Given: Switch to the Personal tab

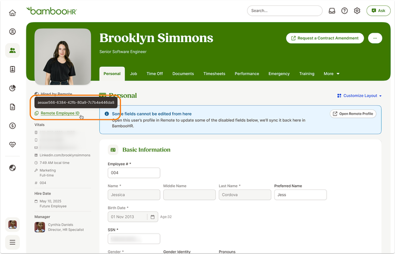Looking at the screenshot, I should tap(112, 74).
